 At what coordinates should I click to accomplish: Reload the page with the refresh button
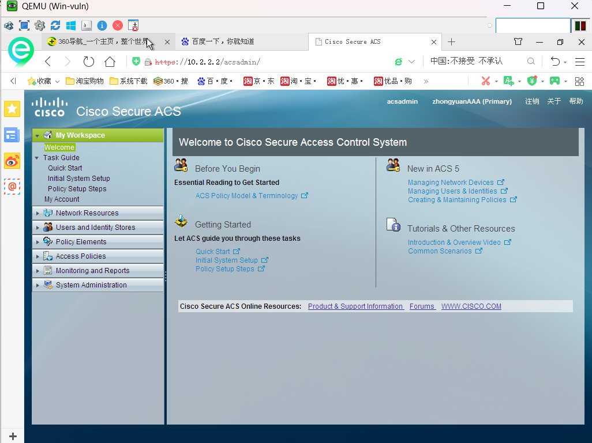88,62
